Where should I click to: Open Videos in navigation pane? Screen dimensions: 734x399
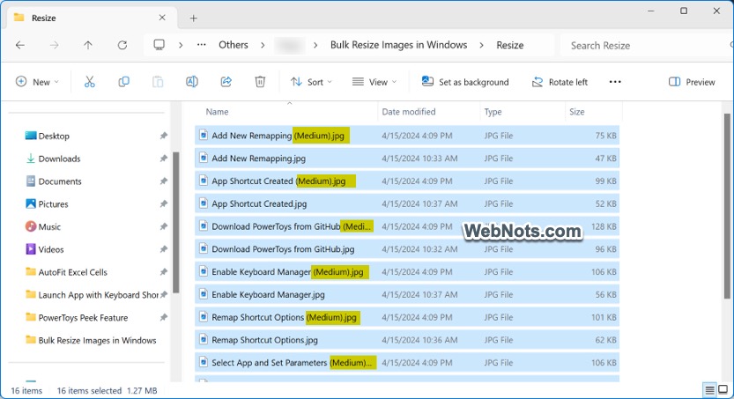[51, 250]
